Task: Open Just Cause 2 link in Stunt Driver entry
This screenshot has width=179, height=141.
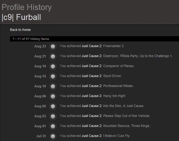Action: [92, 76]
